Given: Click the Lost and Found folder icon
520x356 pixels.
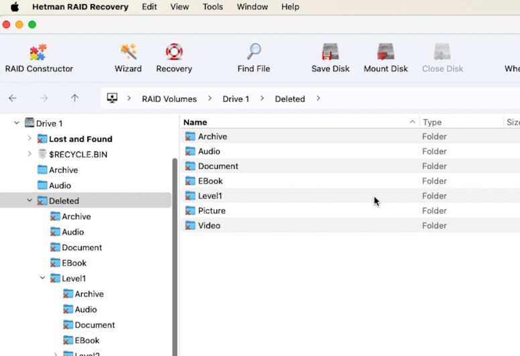Looking at the screenshot, I should click(42, 139).
